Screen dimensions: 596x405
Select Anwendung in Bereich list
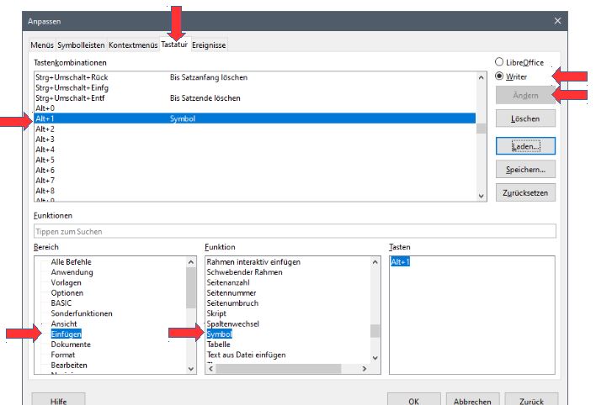[72, 272]
